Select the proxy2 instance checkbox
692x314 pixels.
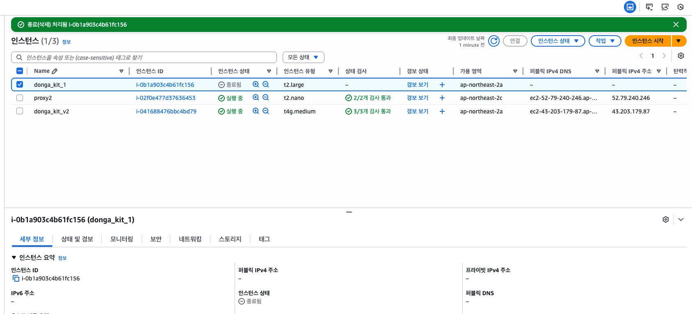[x=20, y=98]
